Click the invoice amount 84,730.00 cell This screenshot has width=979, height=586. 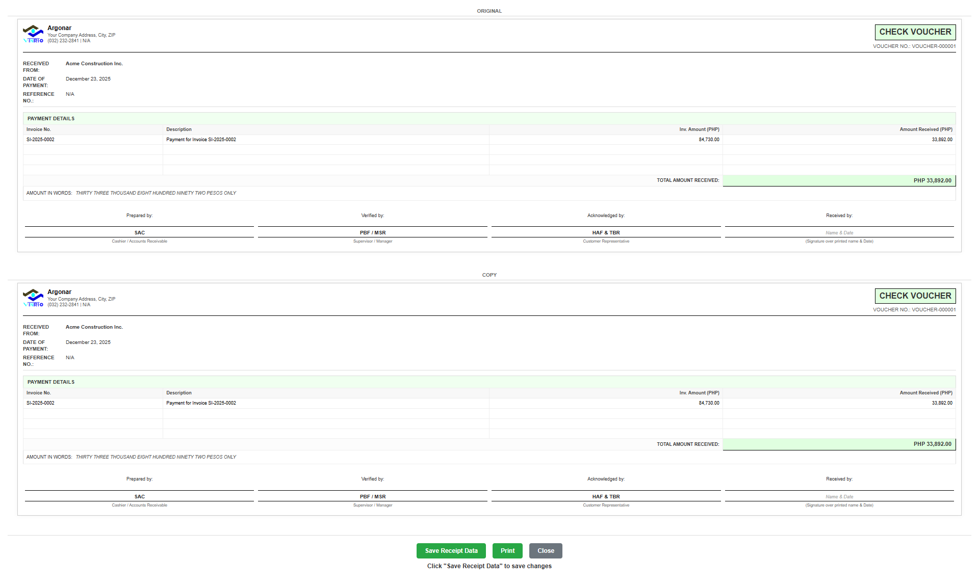coord(709,139)
